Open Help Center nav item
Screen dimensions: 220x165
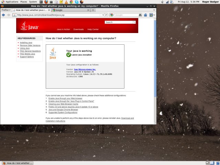point(93,29)
